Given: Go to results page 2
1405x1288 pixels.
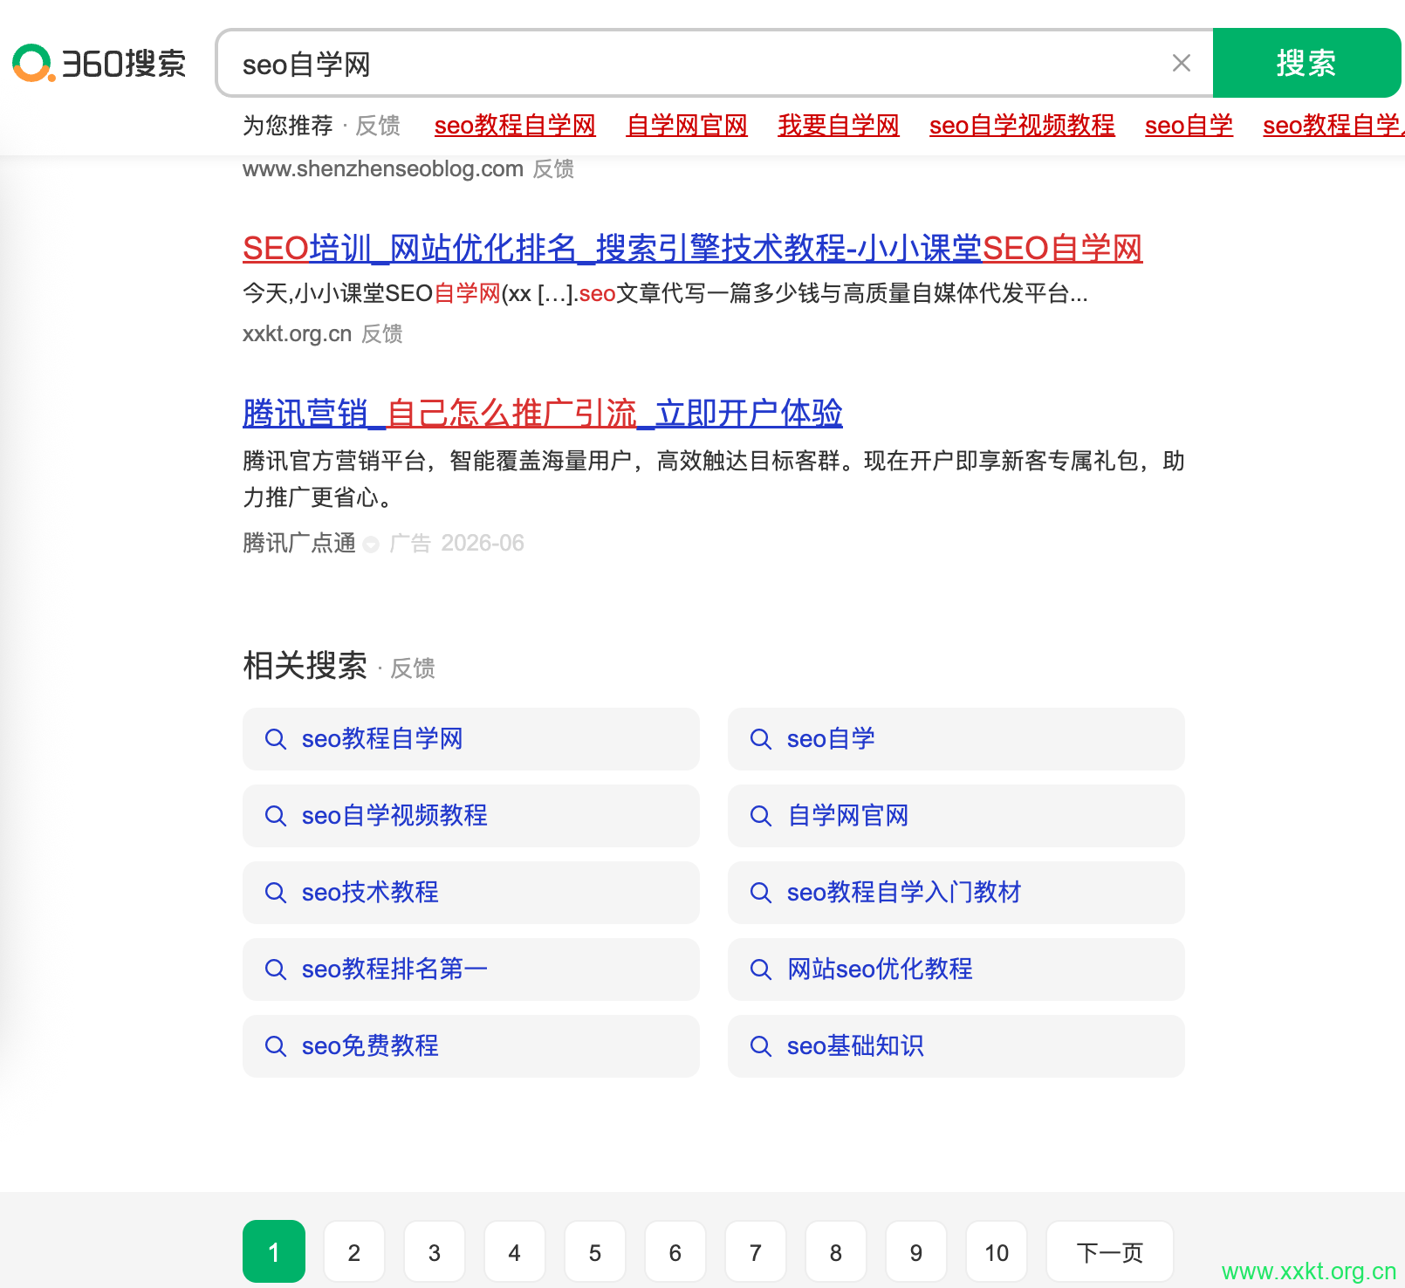Looking at the screenshot, I should point(354,1251).
